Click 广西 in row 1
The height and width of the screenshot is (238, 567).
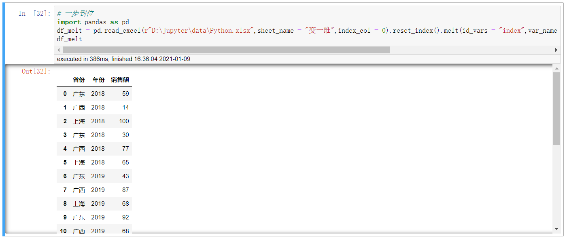click(79, 107)
